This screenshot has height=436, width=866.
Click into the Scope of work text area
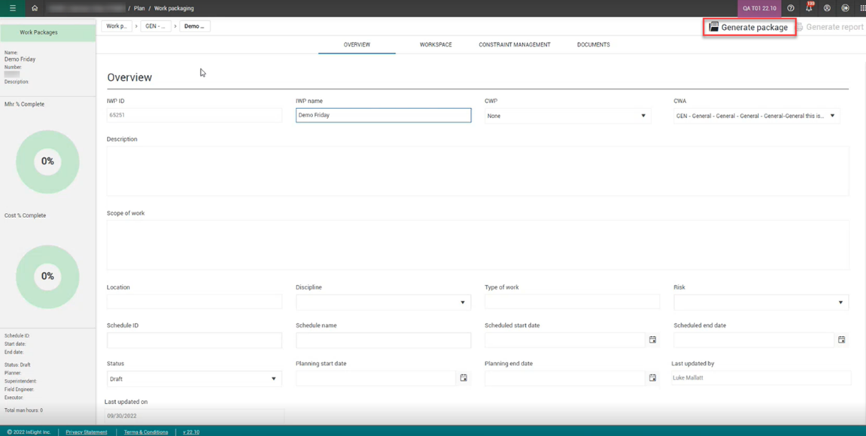(478, 244)
